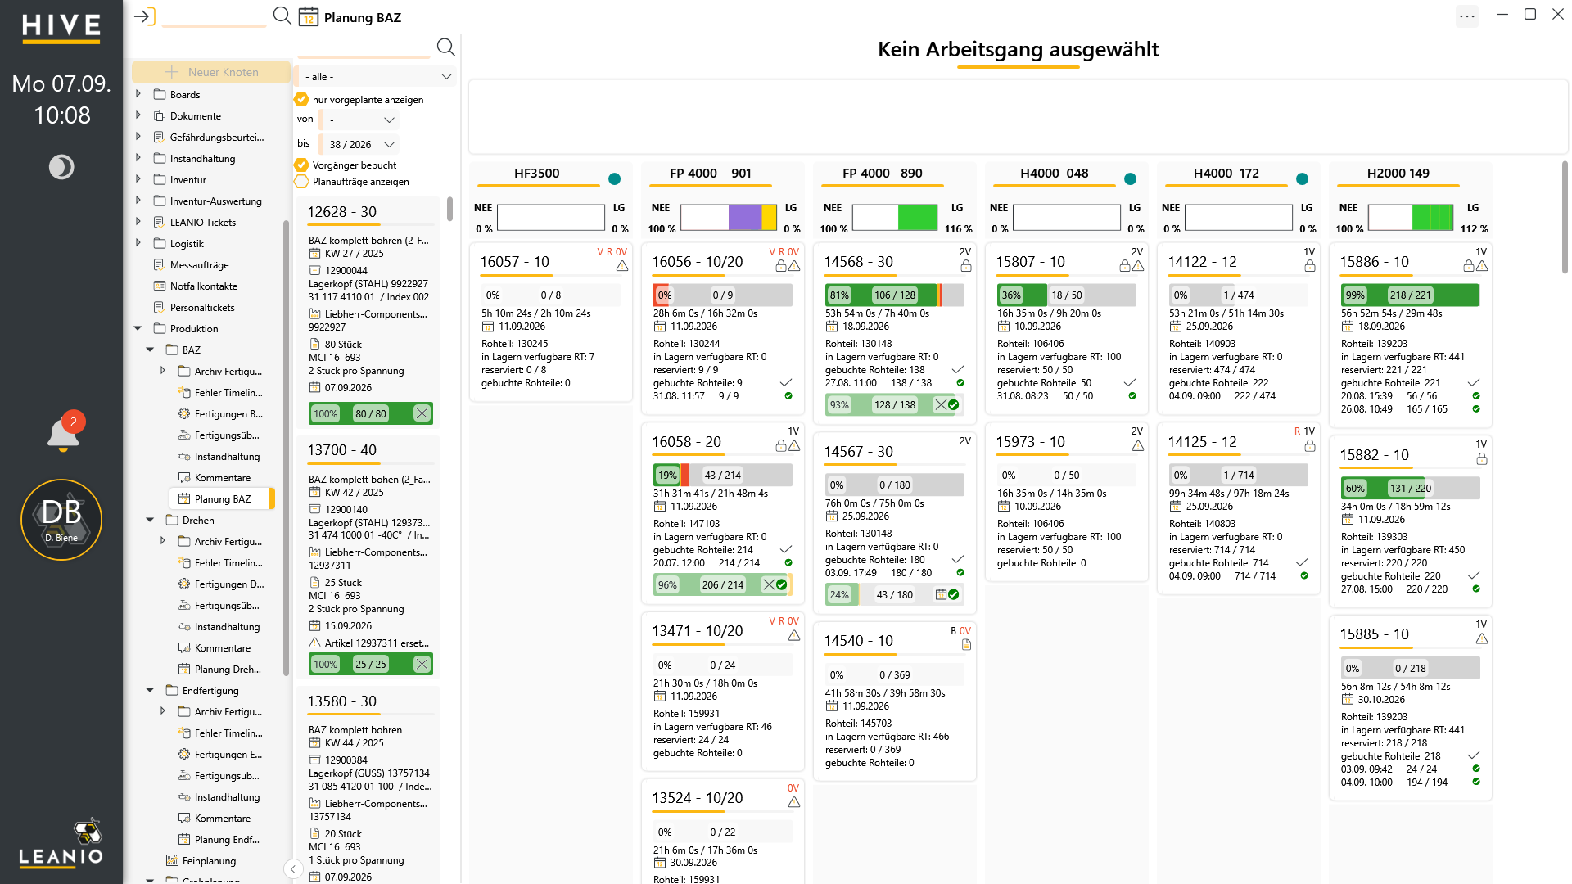Image resolution: width=1572 pixels, height=884 pixels.
Task: Expand the Boards tree node
Action: 138,94
